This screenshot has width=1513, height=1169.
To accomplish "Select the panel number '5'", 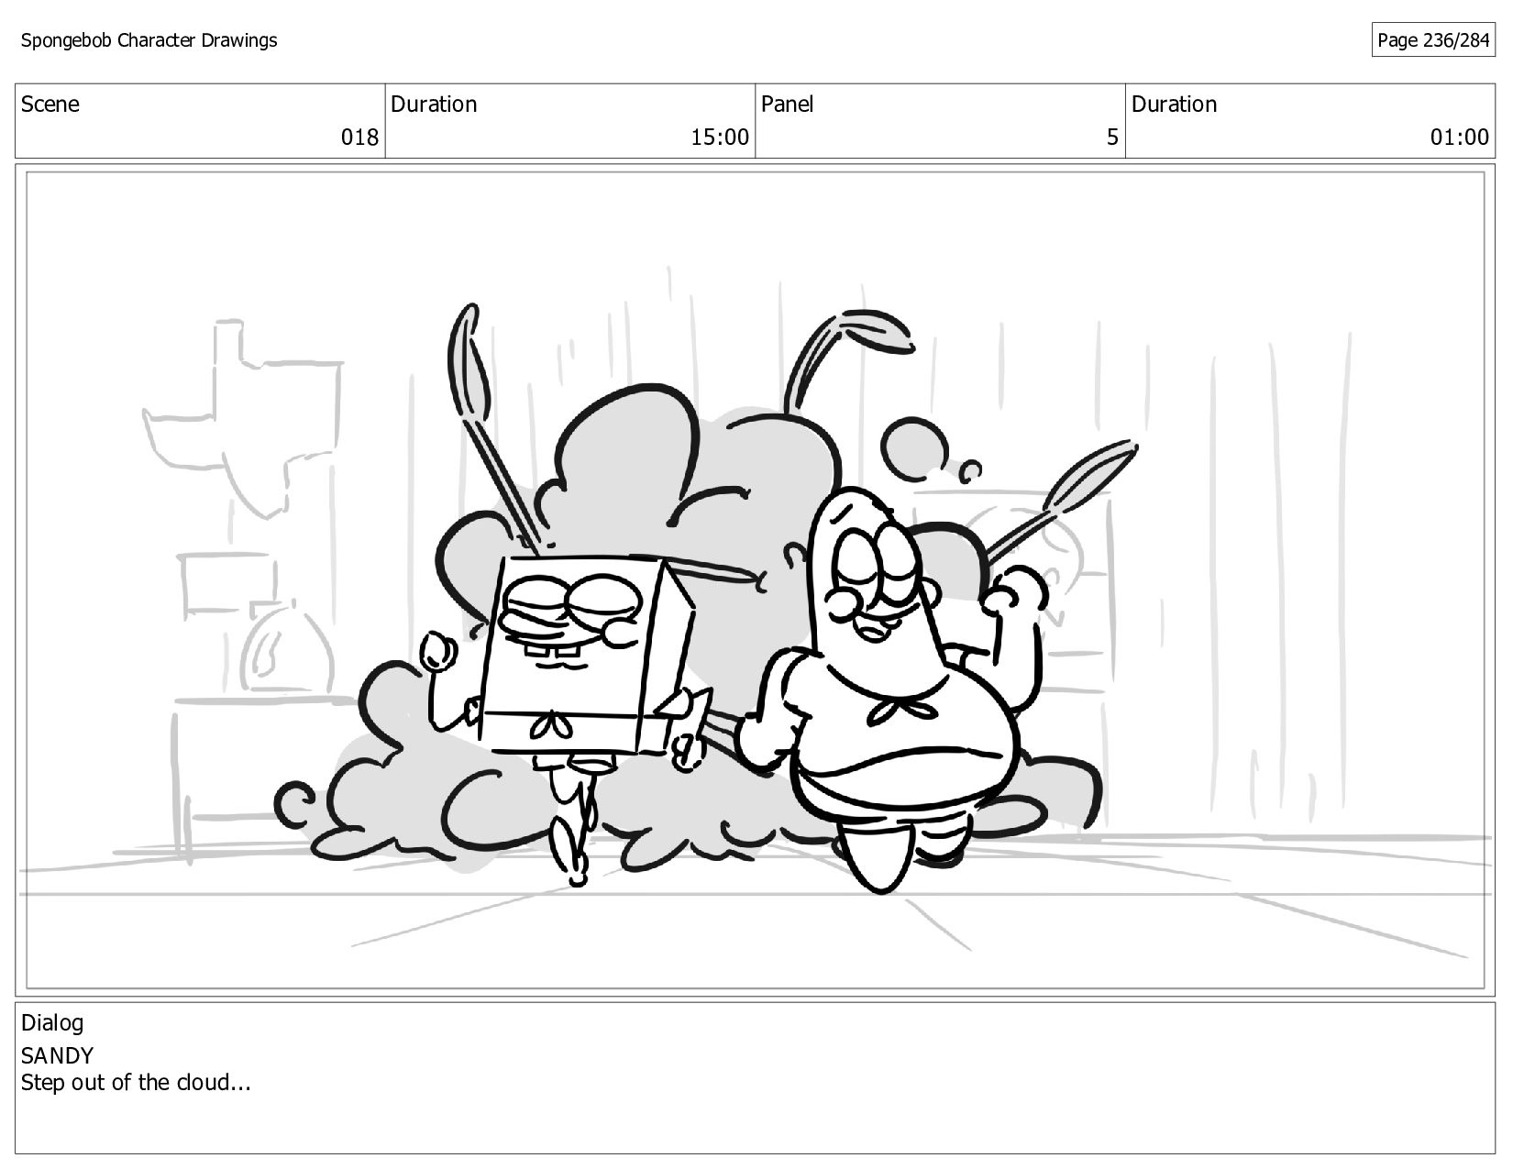I will pos(1112,138).
